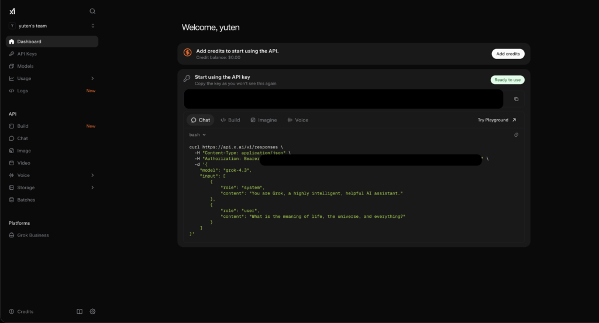Open the settings gear icon
This screenshot has width=599, height=323.
pos(92,311)
